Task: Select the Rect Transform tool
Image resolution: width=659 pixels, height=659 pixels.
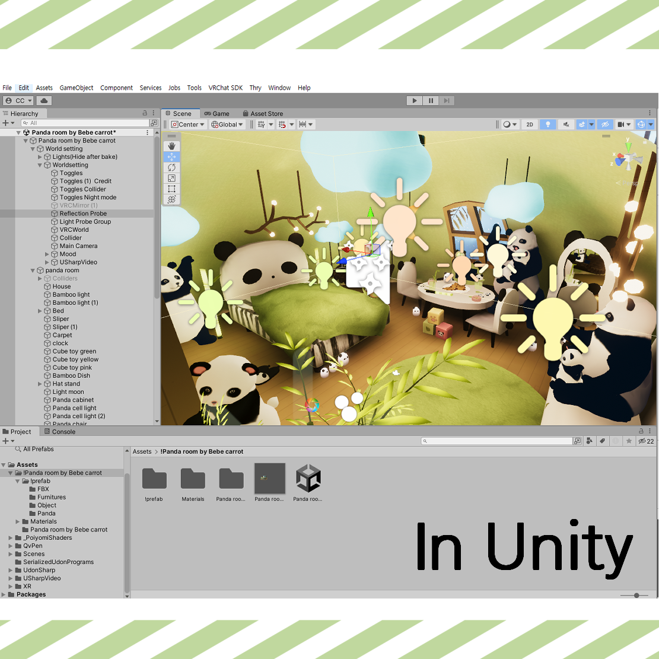Action: (x=171, y=189)
